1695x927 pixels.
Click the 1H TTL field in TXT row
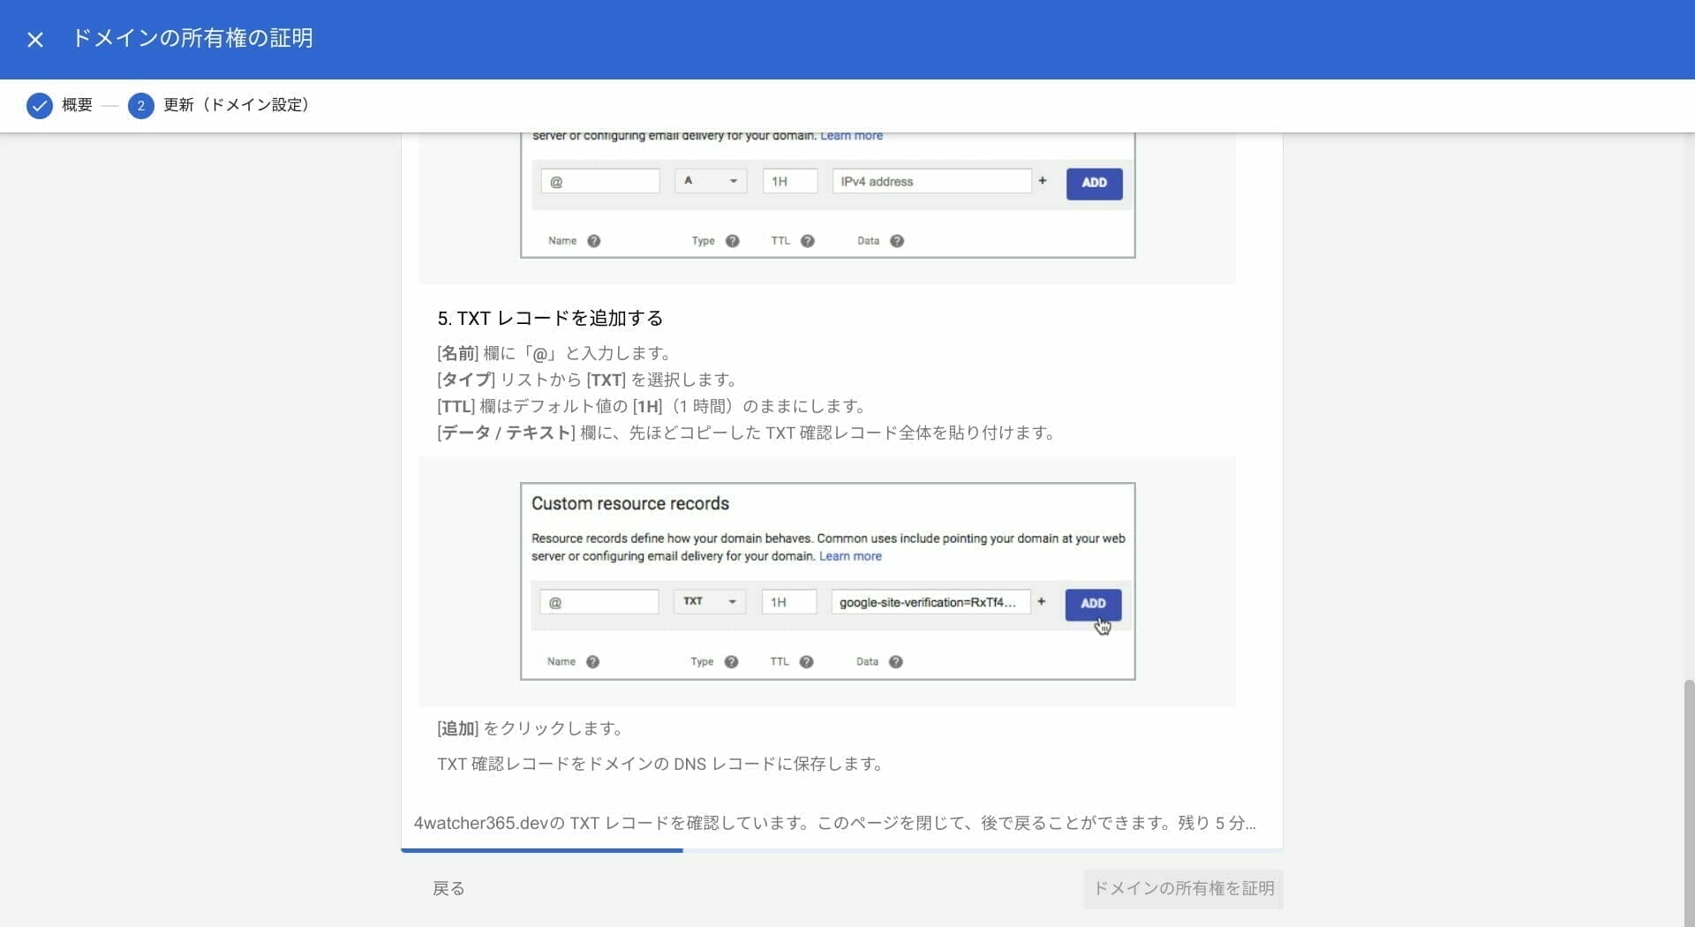click(789, 602)
